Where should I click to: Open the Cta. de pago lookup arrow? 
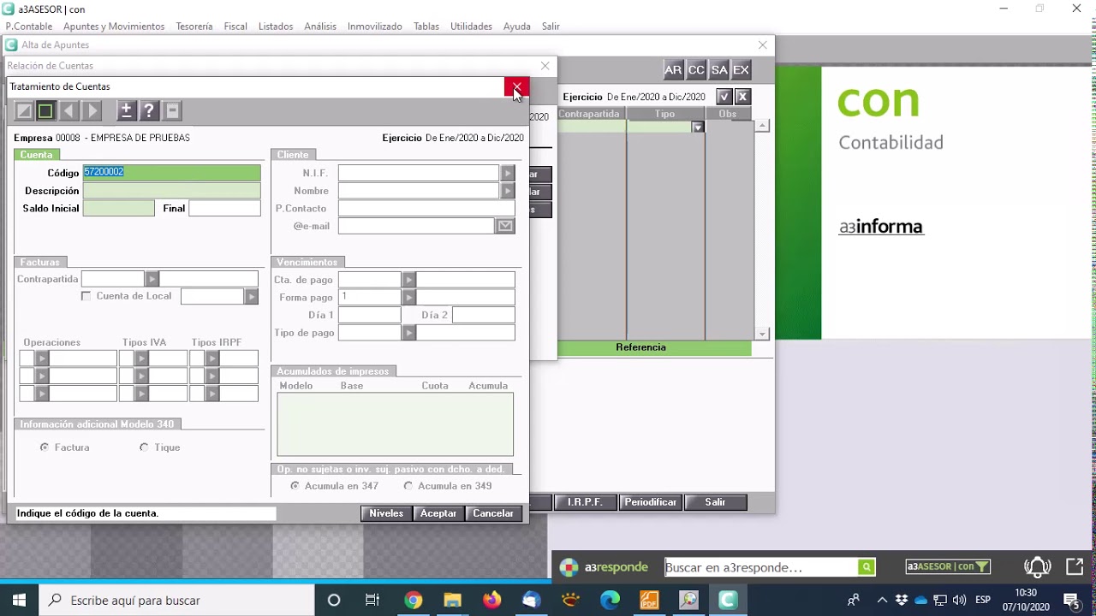(408, 280)
